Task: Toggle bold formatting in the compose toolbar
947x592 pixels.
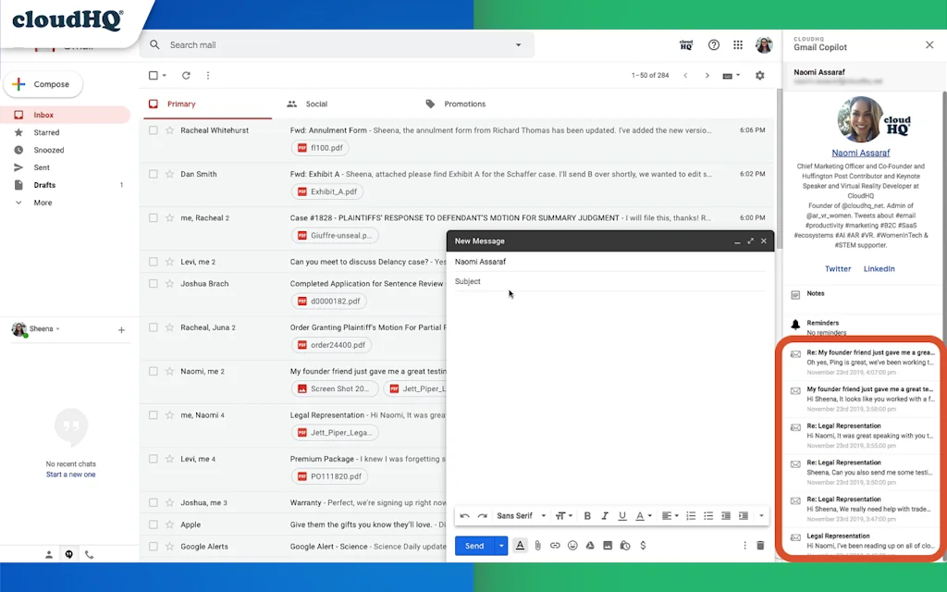Action: pos(588,515)
